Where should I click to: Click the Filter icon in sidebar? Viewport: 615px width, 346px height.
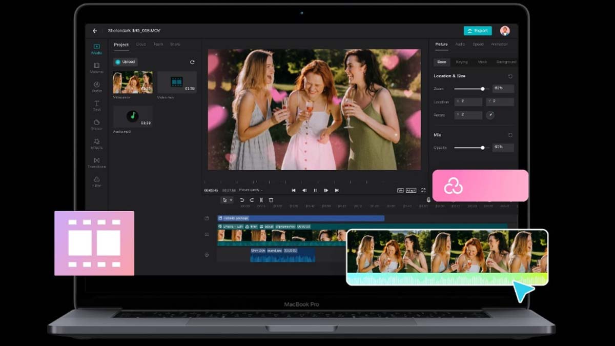[96, 180]
